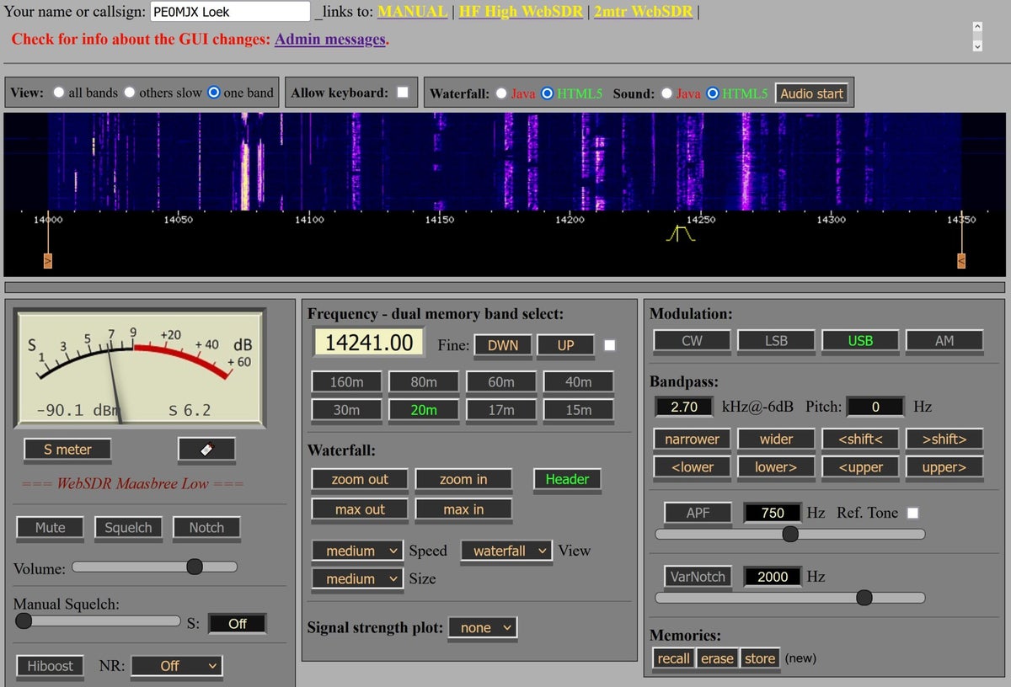Click the yellow passband marker on the frequency scale
The width and height of the screenshot is (1011, 687).
(680, 234)
